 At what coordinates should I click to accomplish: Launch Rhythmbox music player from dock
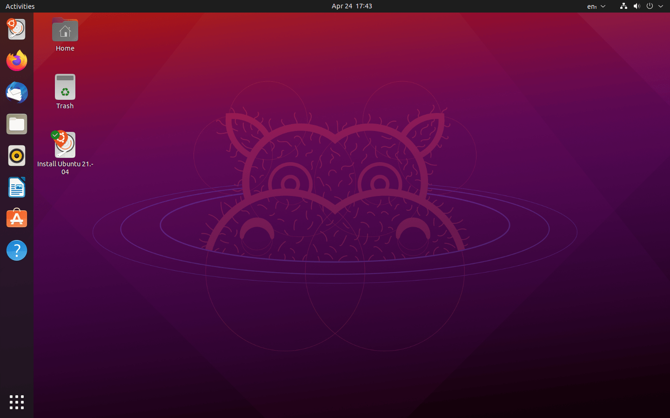(16, 156)
